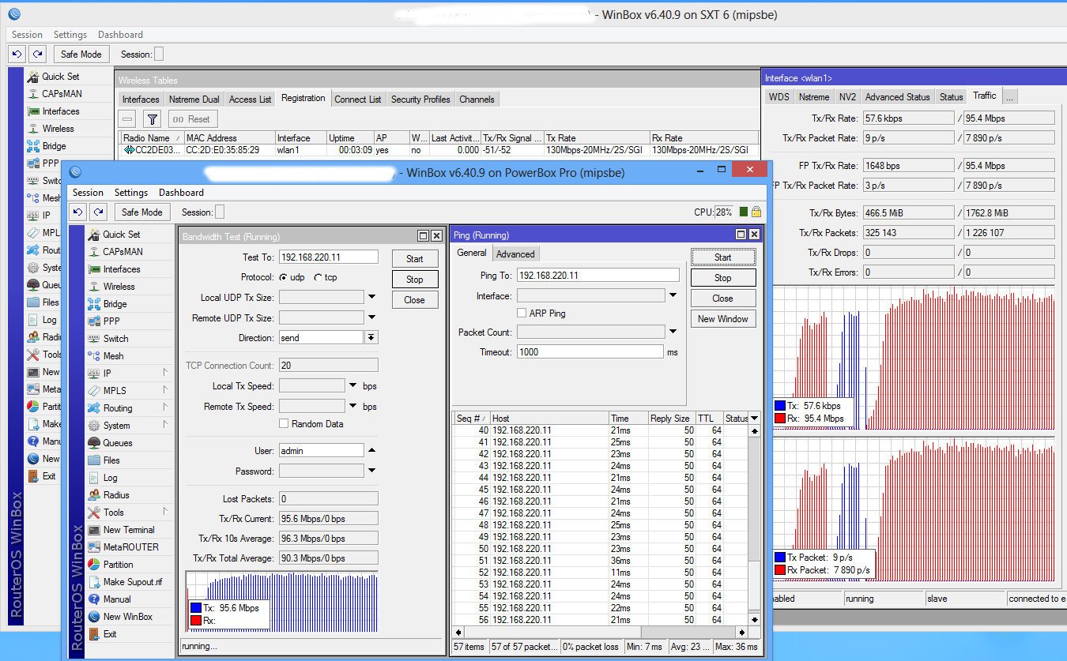Click redo arrow in PowerBox Pro toolbar
The width and height of the screenshot is (1067, 661).
[x=98, y=212]
